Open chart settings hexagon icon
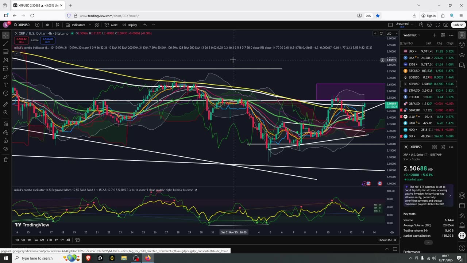The image size is (467, 263). tap(429, 25)
